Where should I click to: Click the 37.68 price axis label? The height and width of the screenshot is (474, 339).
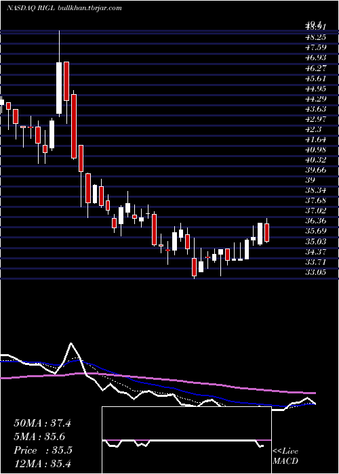click(317, 200)
